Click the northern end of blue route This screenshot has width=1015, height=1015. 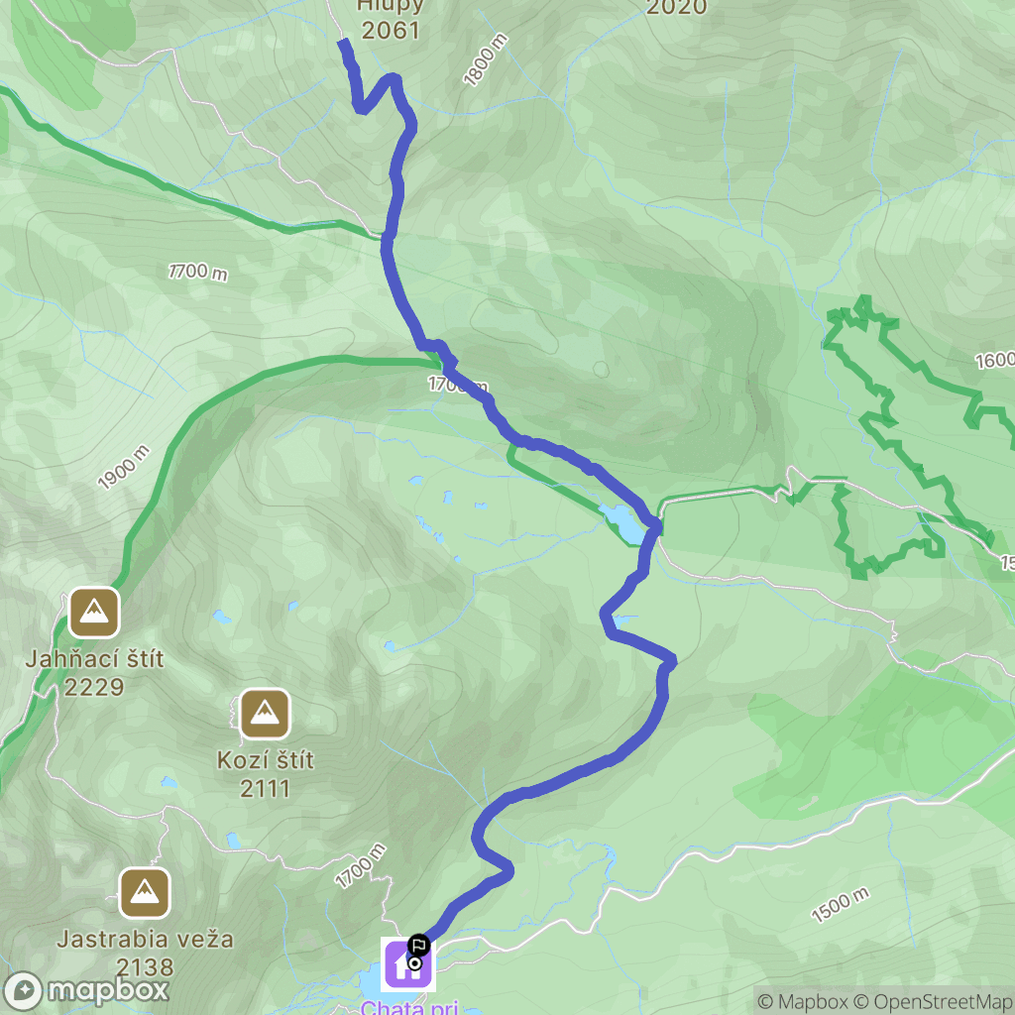pyautogui.click(x=344, y=44)
